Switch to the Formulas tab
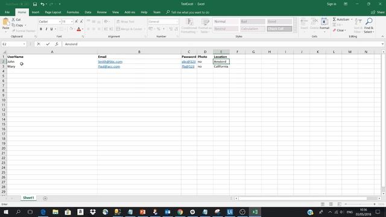 [73, 12]
